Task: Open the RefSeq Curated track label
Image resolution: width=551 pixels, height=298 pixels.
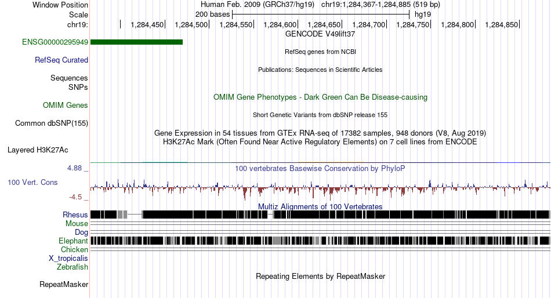Action: click(x=61, y=60)
